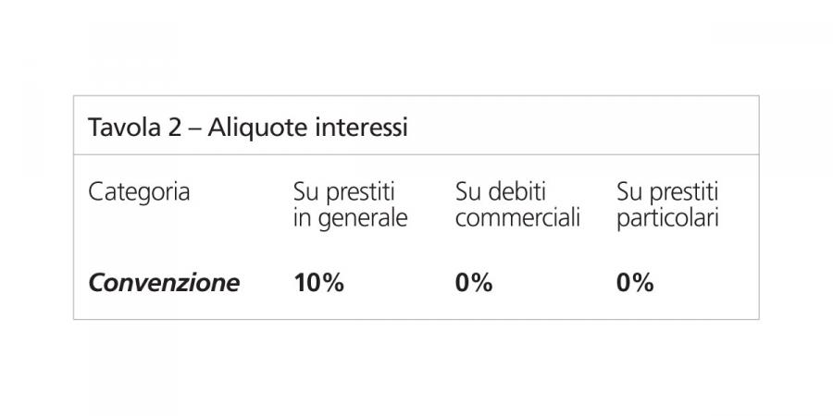The image size is (833, 416).
Task: Click the table title "Tavola 2 – Aliquote interessi"
Action: [247, 128]
